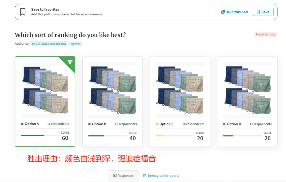Click the blue dot next to Option A
Screen dimensions: 286x182
coord(22,124)
